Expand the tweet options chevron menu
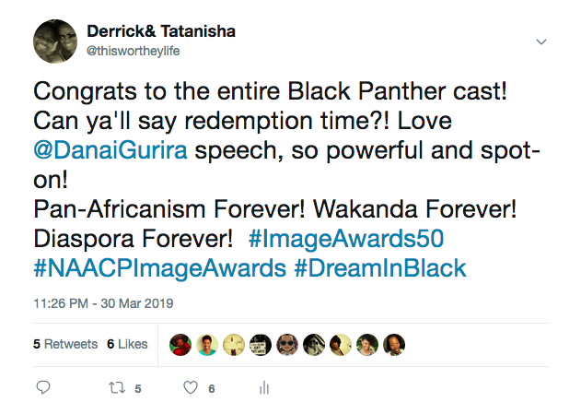581x414 pixels. tap(541, 41)
